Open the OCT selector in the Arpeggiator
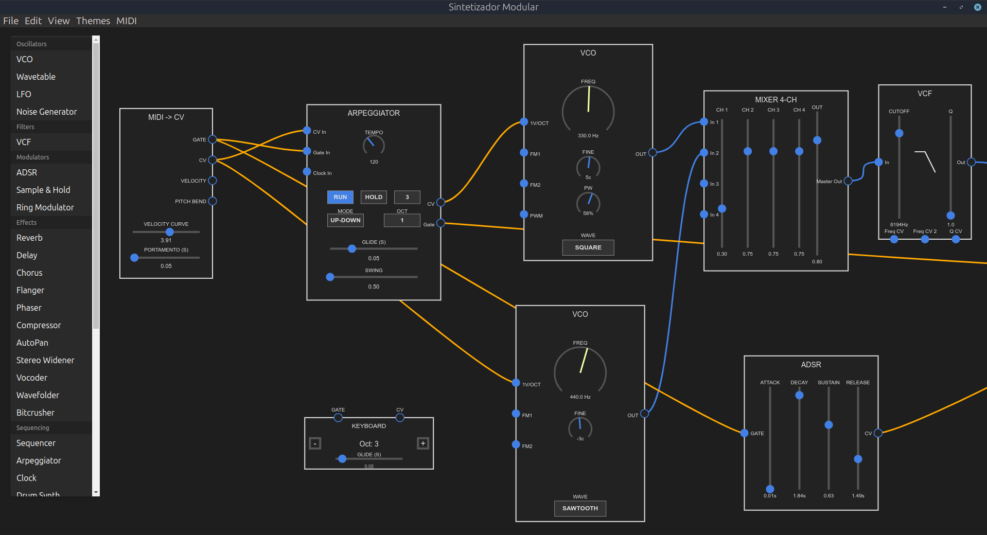Screen dimensions: 987x535 point(402,220)
